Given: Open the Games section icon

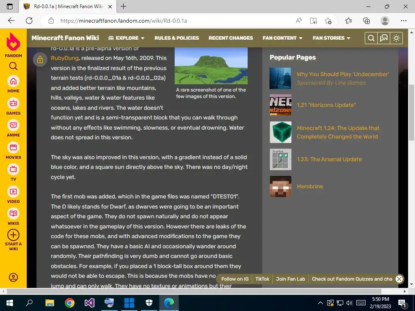Looking at the screenshot, I should (x=13, y=103).
